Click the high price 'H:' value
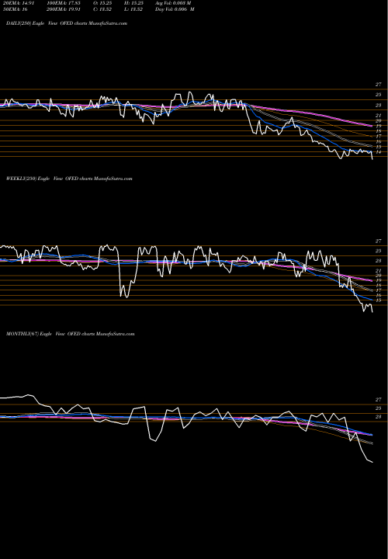 [x=133, y=2]
